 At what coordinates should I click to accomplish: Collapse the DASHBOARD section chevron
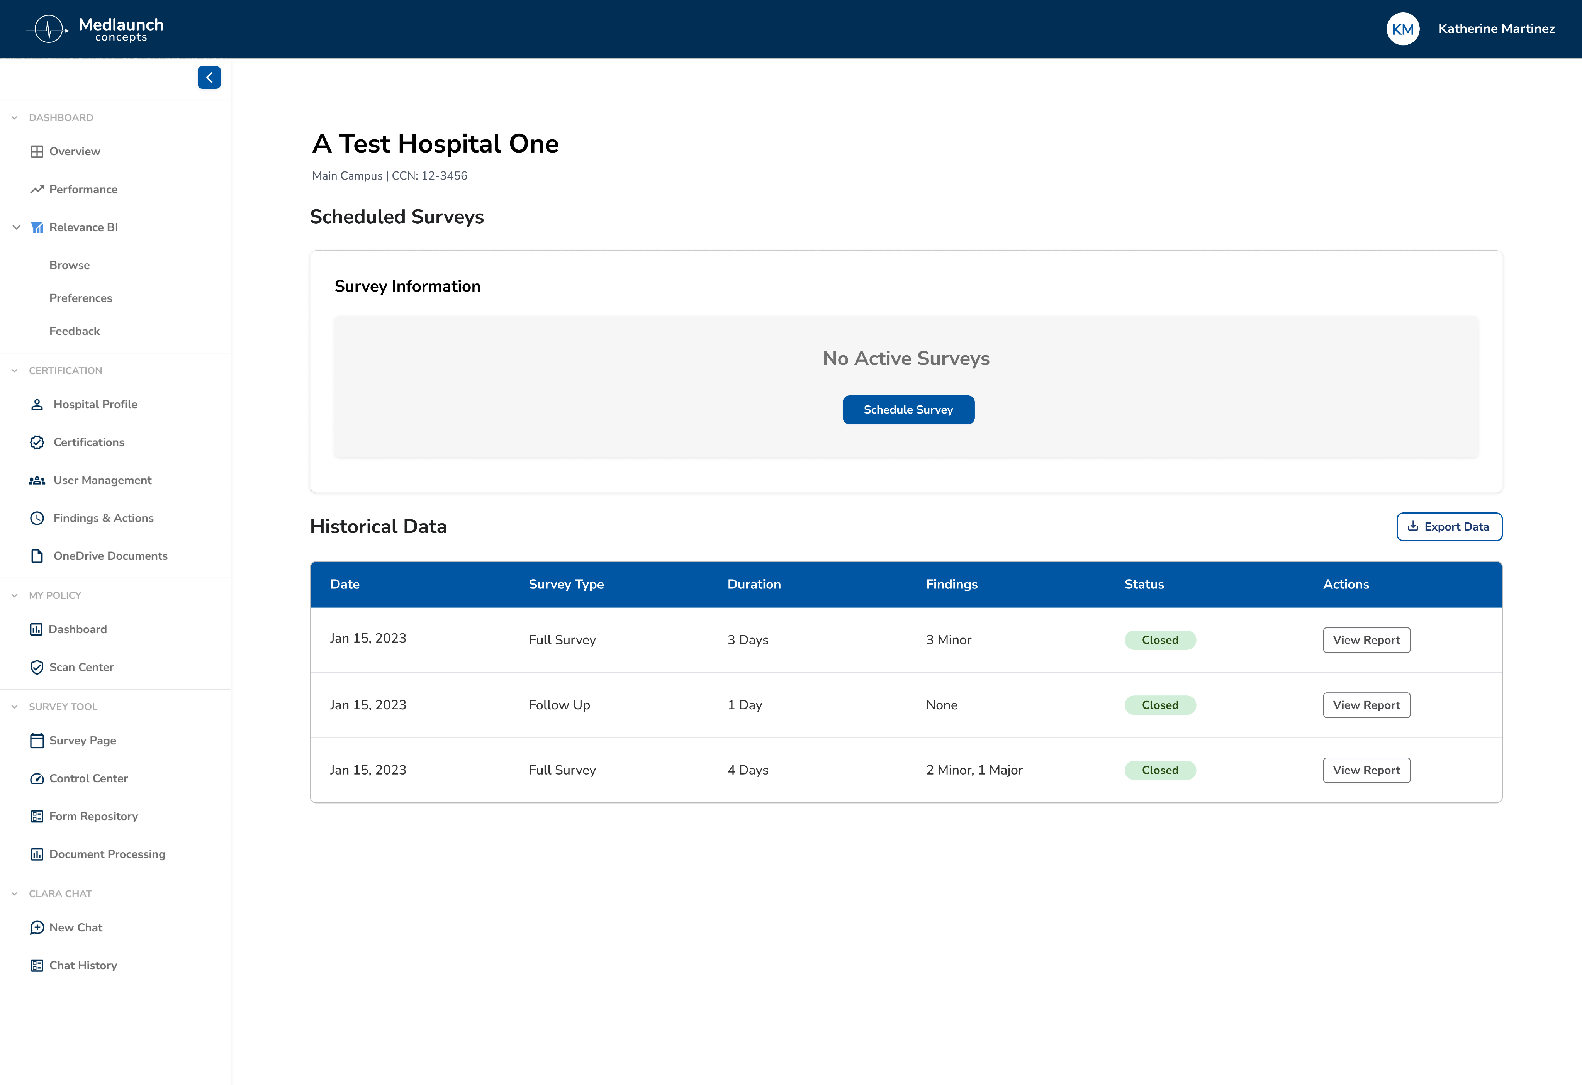(x=14, y=118)
